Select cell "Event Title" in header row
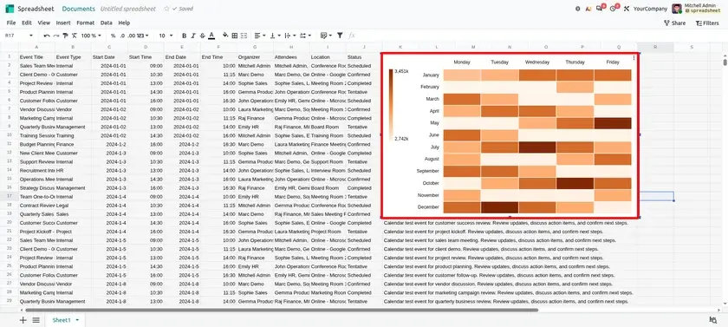 coord(36,56)
